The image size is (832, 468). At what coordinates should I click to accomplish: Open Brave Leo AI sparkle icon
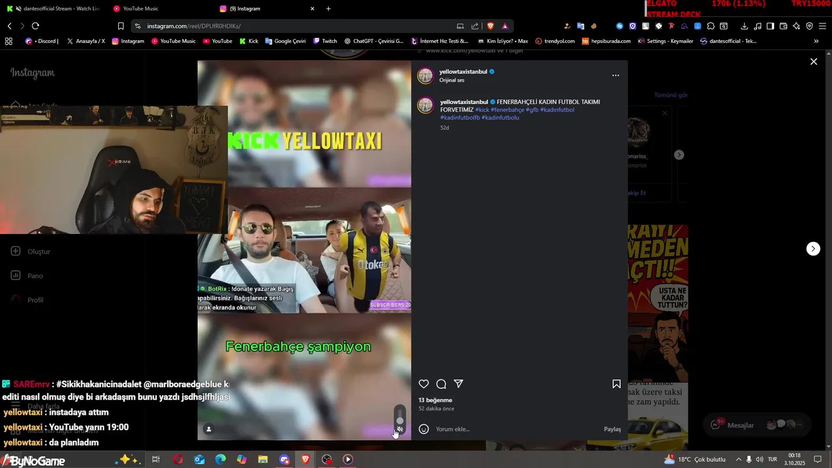coord(796,26)
